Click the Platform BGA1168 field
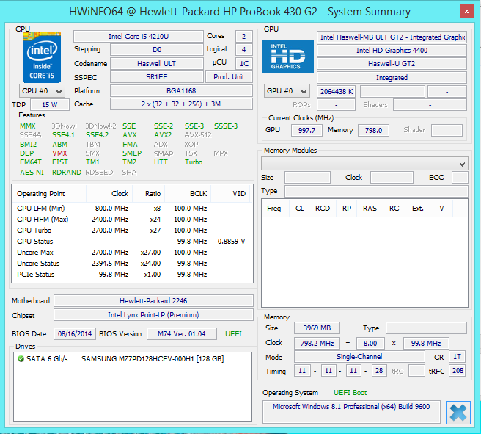This screenshot has height=434, width=481. [181, 91]
